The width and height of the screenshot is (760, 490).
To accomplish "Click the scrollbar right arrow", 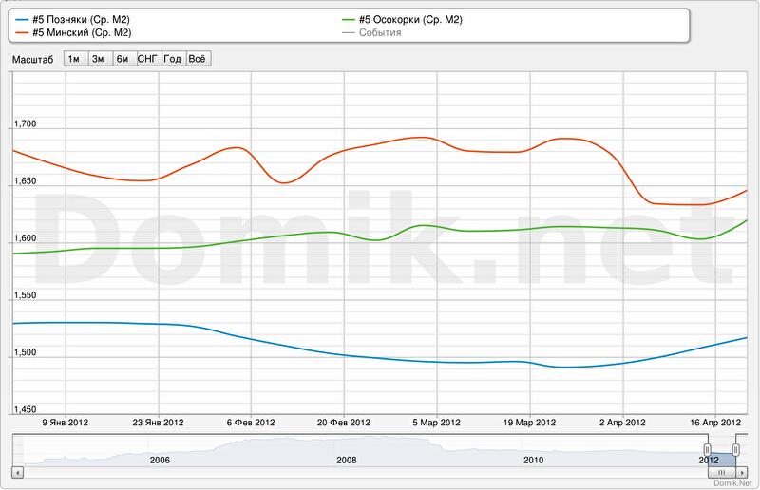I will [x=743, y=471].
